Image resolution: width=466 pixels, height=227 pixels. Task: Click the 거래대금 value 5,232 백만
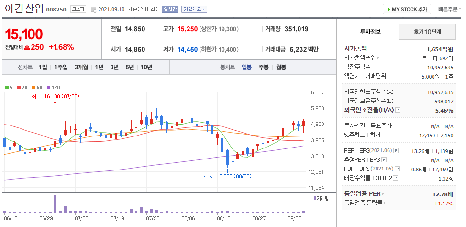304,49
